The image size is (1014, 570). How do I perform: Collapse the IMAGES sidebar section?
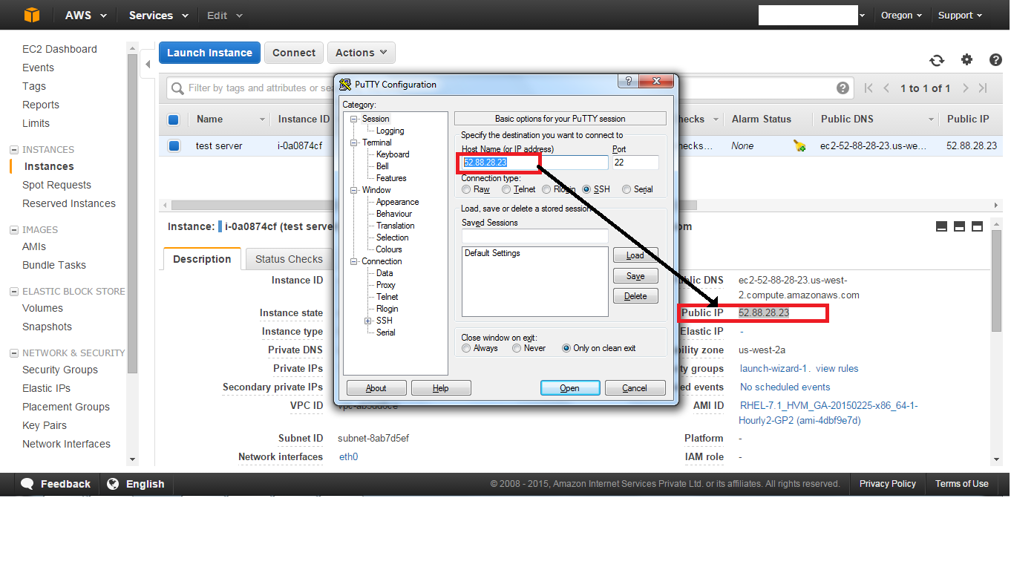(13, 229)
